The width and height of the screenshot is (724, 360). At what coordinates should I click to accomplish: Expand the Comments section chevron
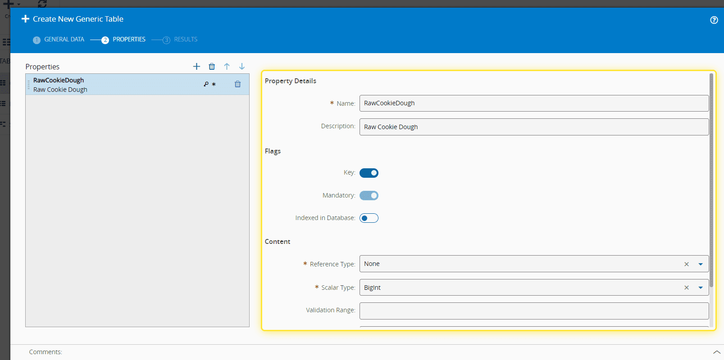pos(716,352)
